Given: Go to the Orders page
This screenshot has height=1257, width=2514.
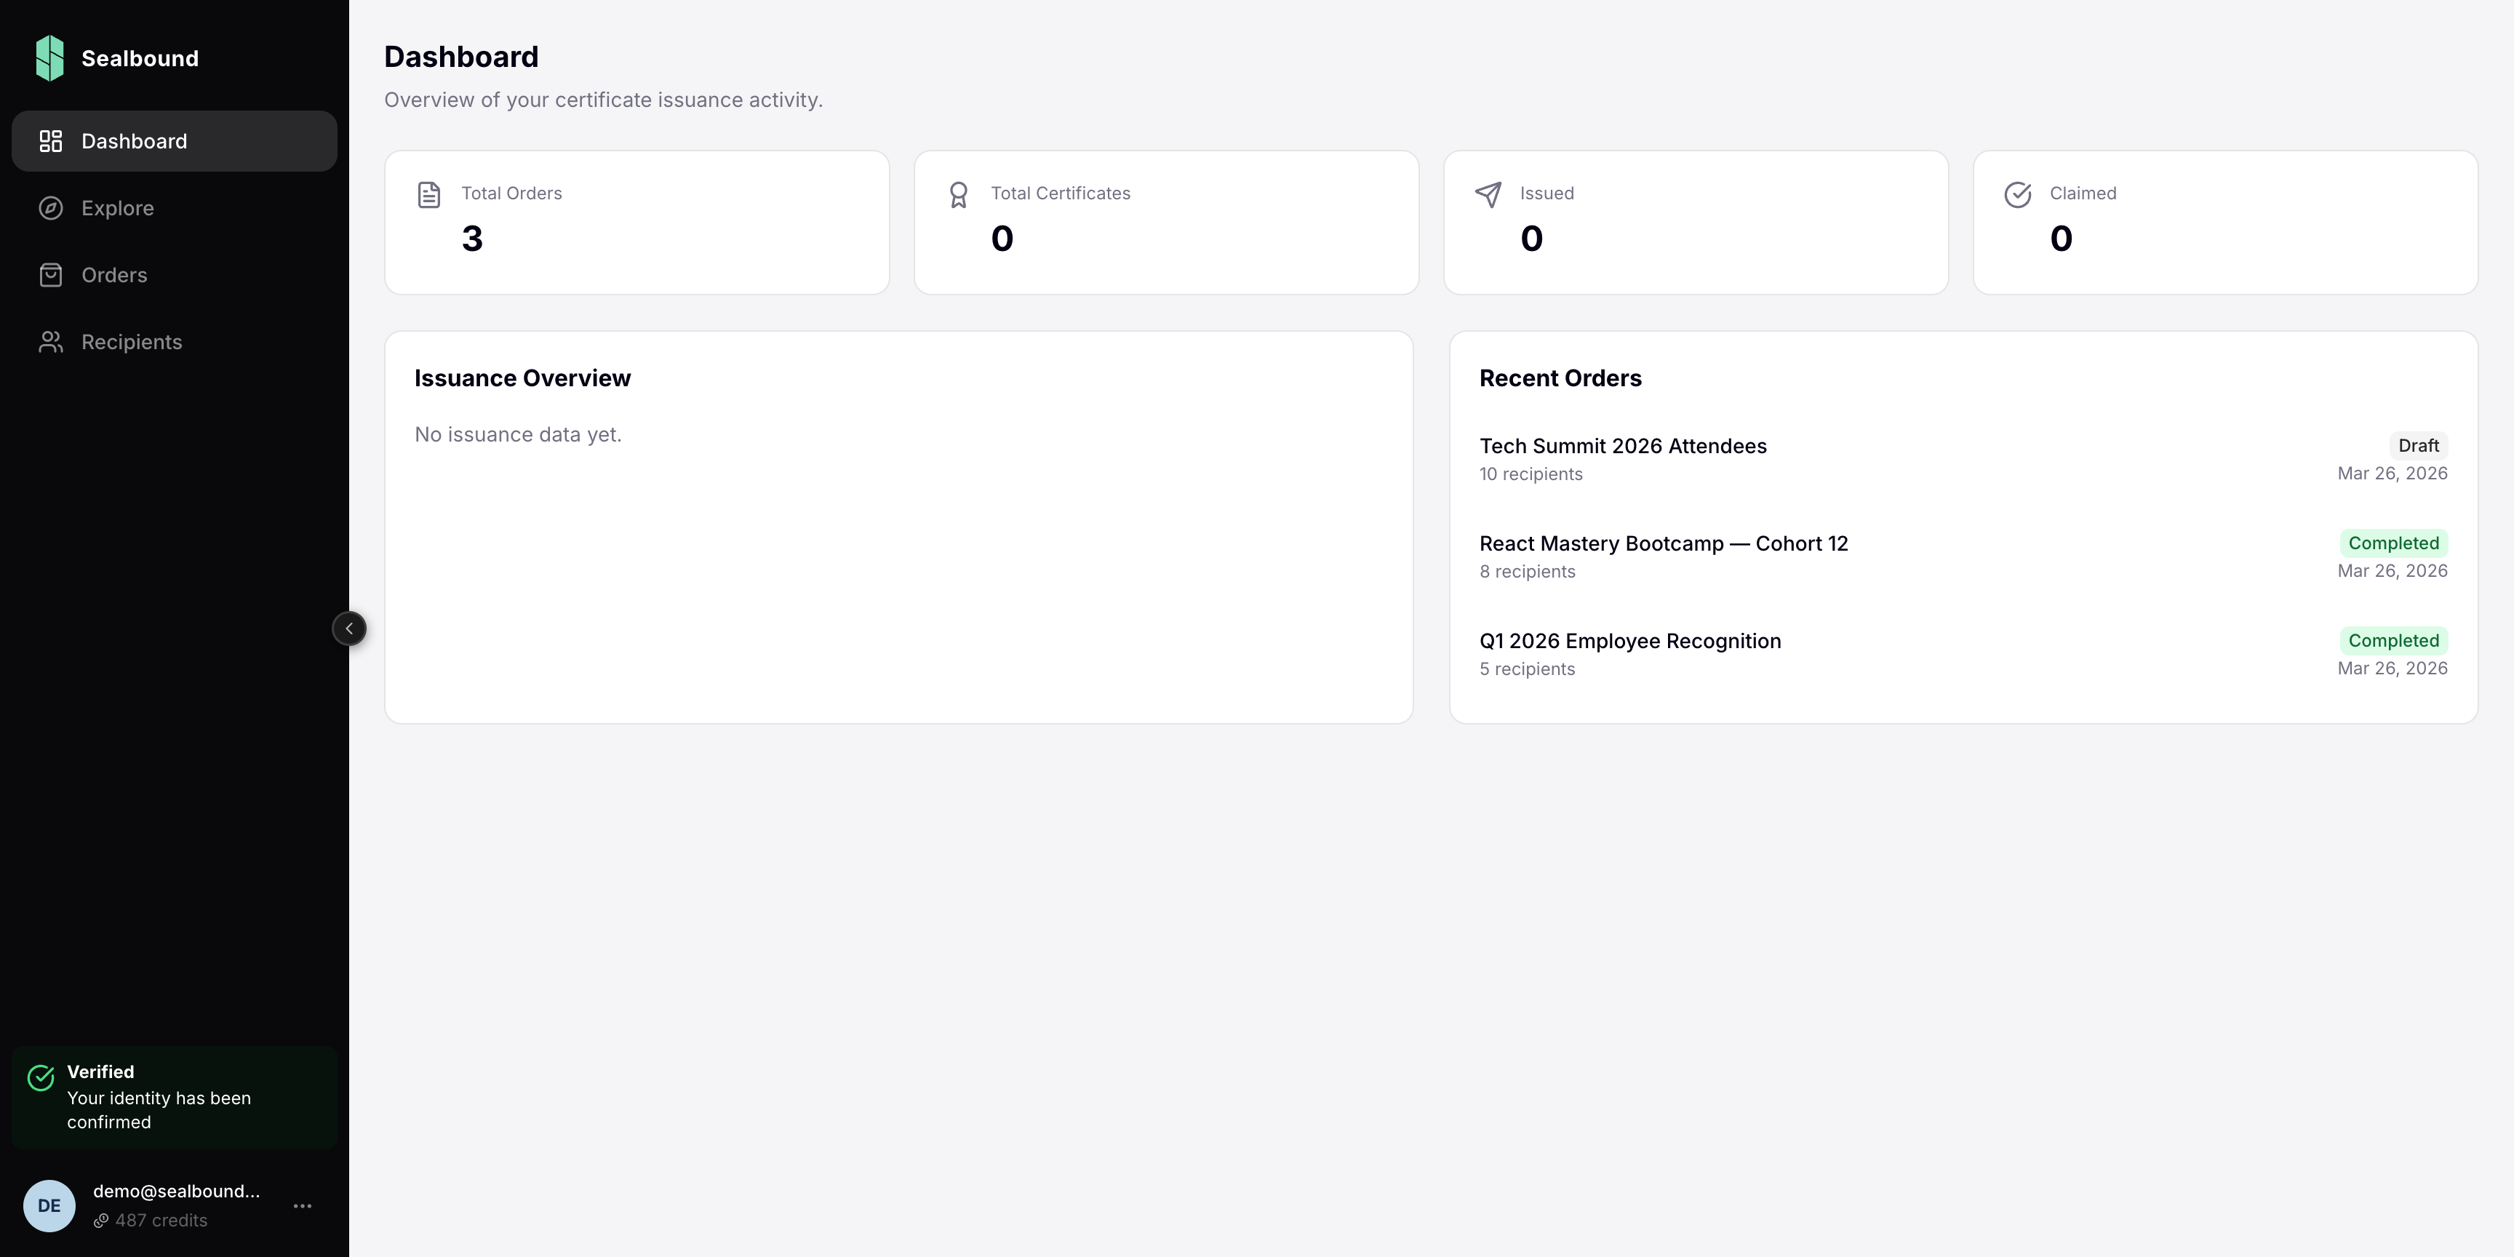Looking at the screenshot, I should tap(114, 275).
